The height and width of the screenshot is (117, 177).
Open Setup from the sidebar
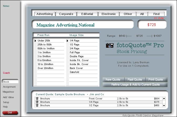(x=6, y=102)
